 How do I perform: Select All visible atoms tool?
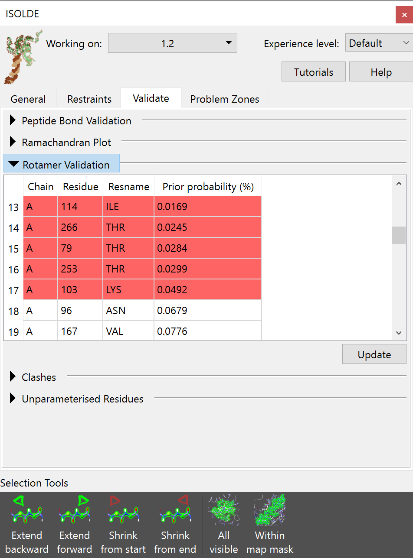pos(224,525)
